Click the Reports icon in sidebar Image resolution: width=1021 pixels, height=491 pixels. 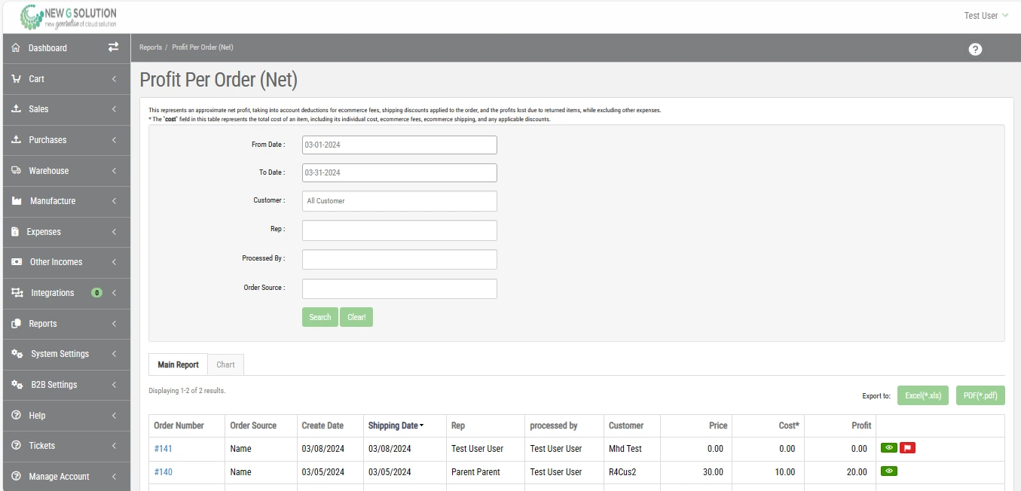(16, 324)
